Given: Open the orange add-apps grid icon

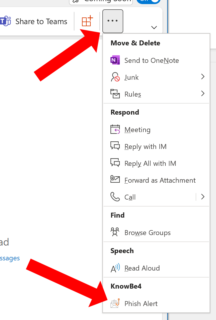Looking at the screenshot, I should [87, 21].
